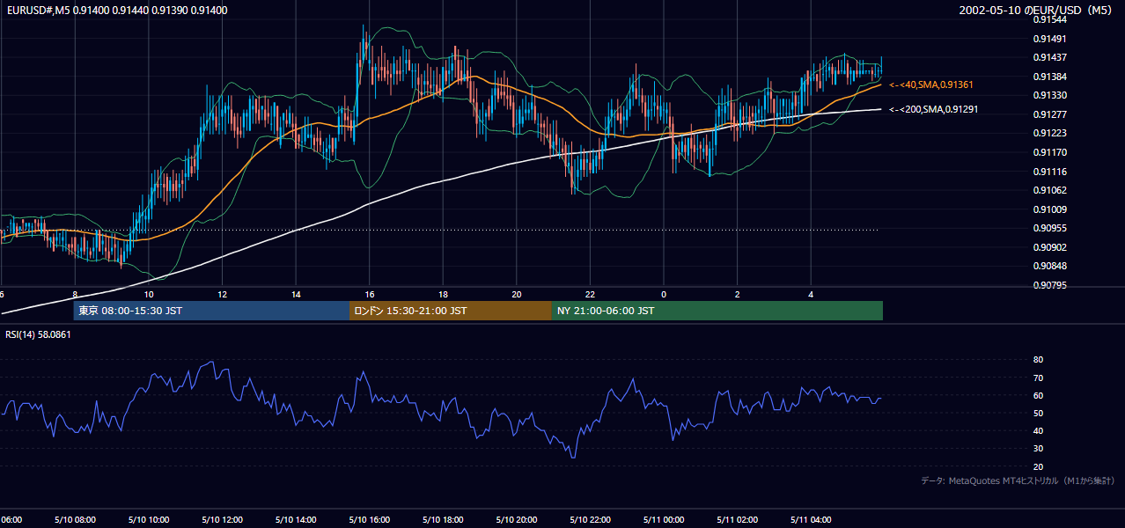Select the 40 SMA 0.91361 label

click(930, 84)
